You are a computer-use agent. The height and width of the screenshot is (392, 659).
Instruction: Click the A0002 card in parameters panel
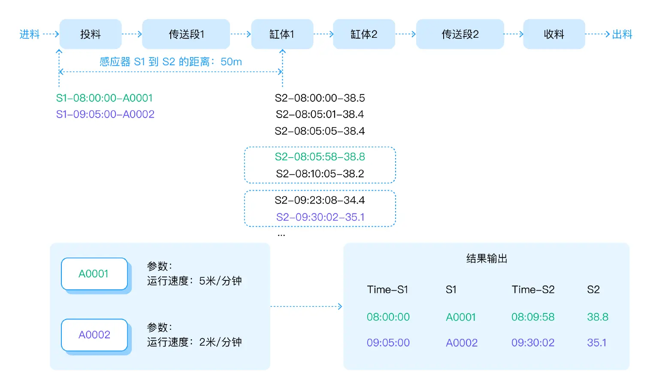pos(94,335)
